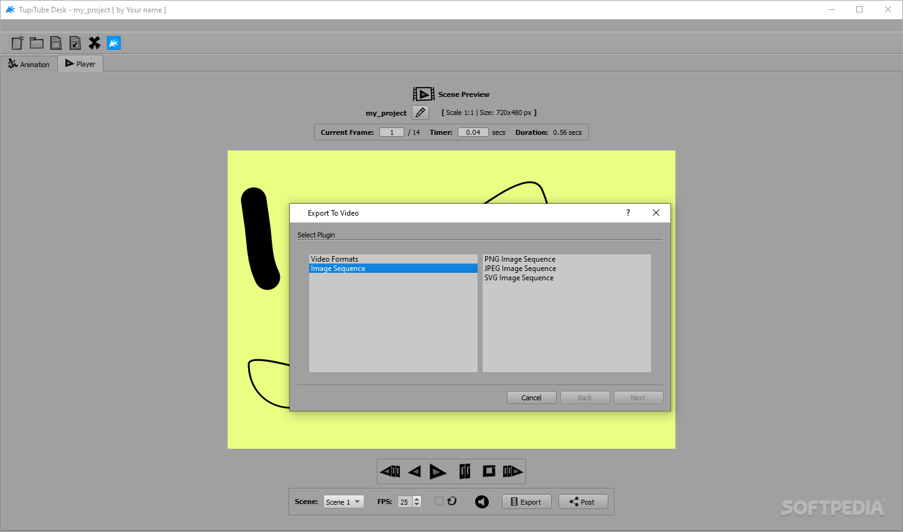The width and height of the screenshot is (903, 532).
Task: Select Video Formats in plugin list
Action: click(334, 259)
